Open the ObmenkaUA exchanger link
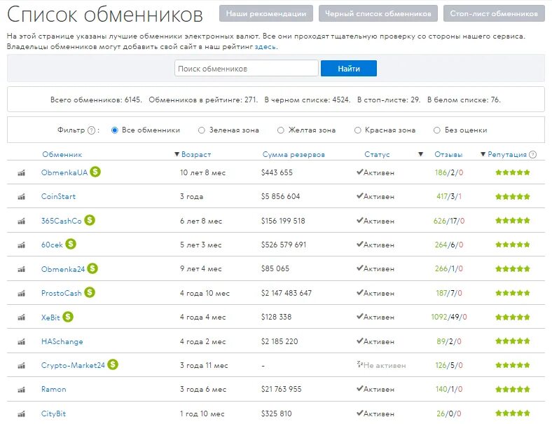 (64, 172)
